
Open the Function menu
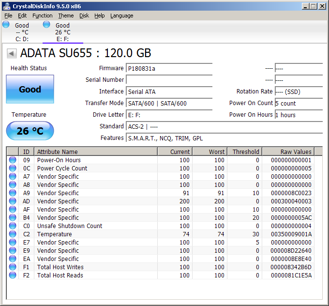[43, 16]
